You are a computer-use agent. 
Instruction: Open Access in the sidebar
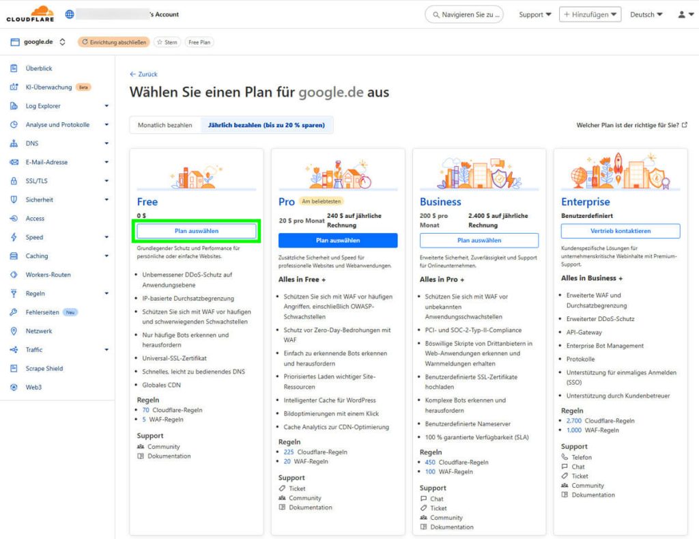tap(35, 218)
